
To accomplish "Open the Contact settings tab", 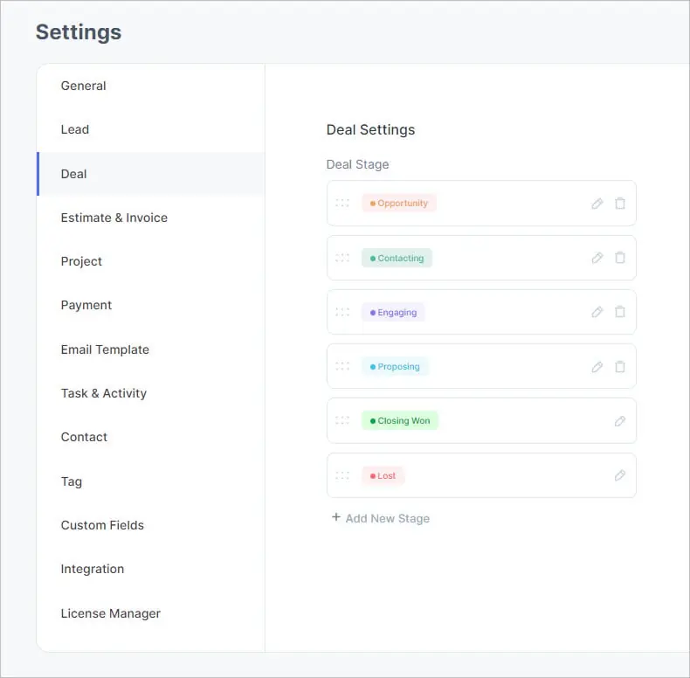I will click(150, 437).
